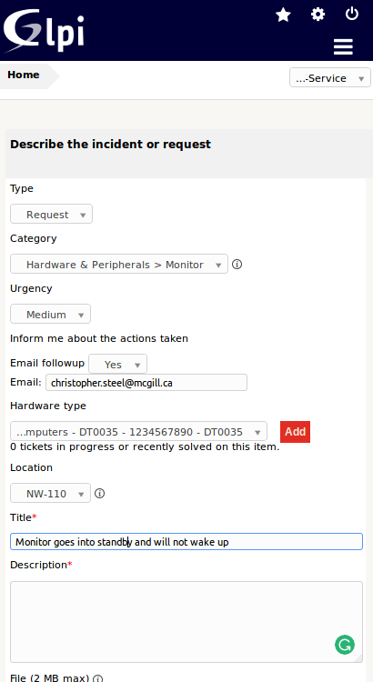
Task: Toggle Email followup Yes selector
Action: click(x=117, y=364)
